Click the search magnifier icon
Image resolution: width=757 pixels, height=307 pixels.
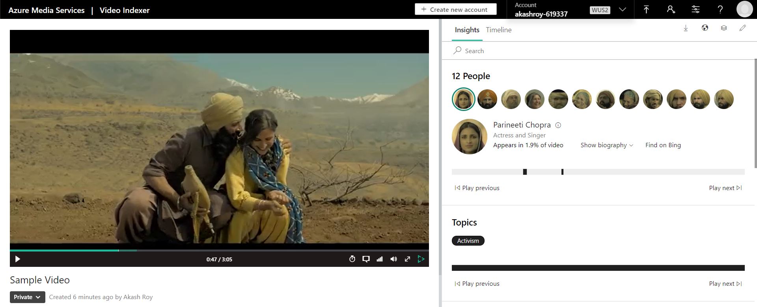457,50
